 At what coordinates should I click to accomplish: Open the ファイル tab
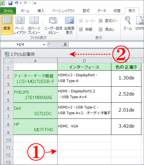pyautogui.click(x=8, y=11)
